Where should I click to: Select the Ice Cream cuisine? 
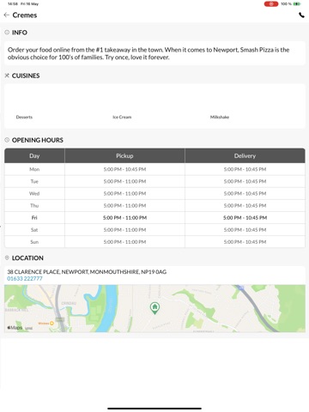tap(122, 117)
